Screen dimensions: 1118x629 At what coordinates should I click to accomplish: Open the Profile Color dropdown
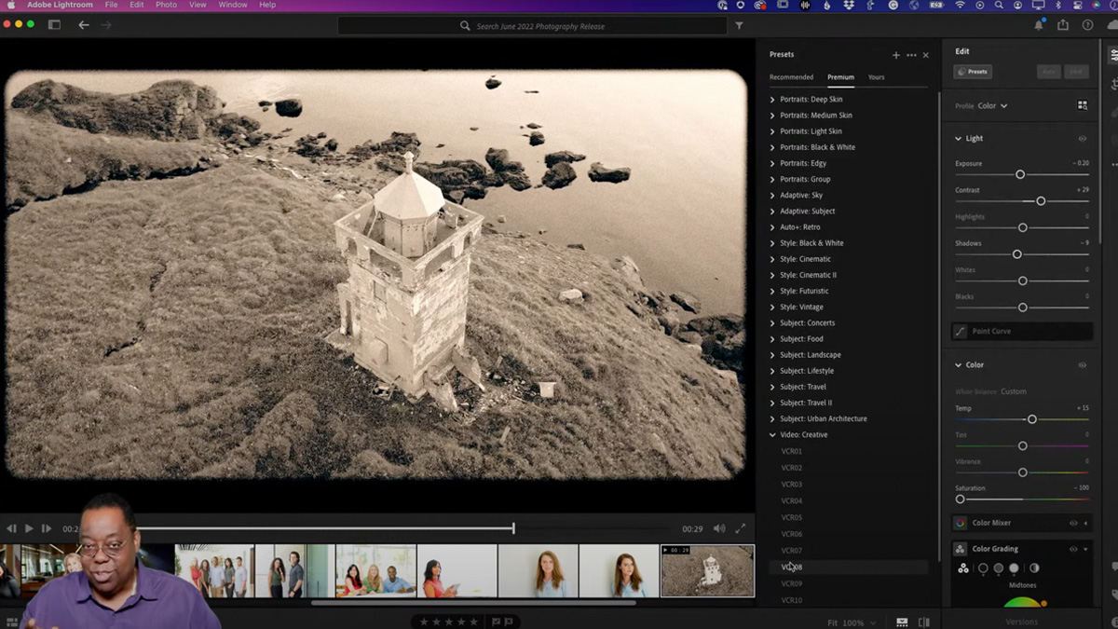point(988,105)
